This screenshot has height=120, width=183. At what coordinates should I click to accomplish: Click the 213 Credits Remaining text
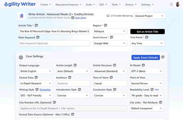tap(122, 16)
